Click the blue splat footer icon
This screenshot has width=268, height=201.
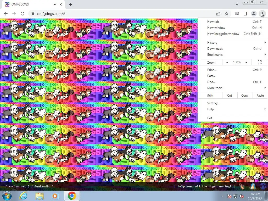point(263,186)
